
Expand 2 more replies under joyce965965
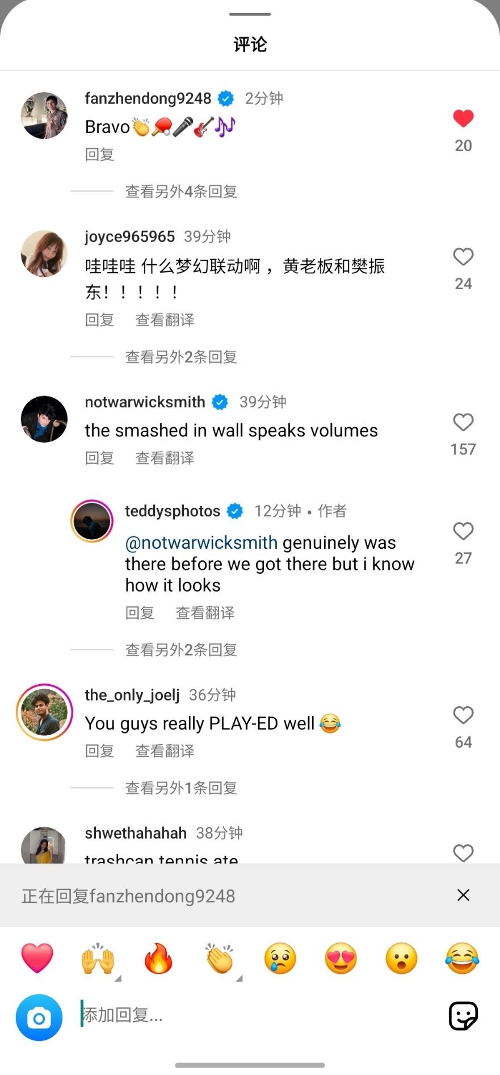coord(181,357)
